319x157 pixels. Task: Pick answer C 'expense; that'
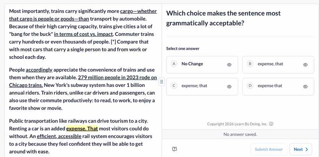pyautogui.click(x=202, y=86)
